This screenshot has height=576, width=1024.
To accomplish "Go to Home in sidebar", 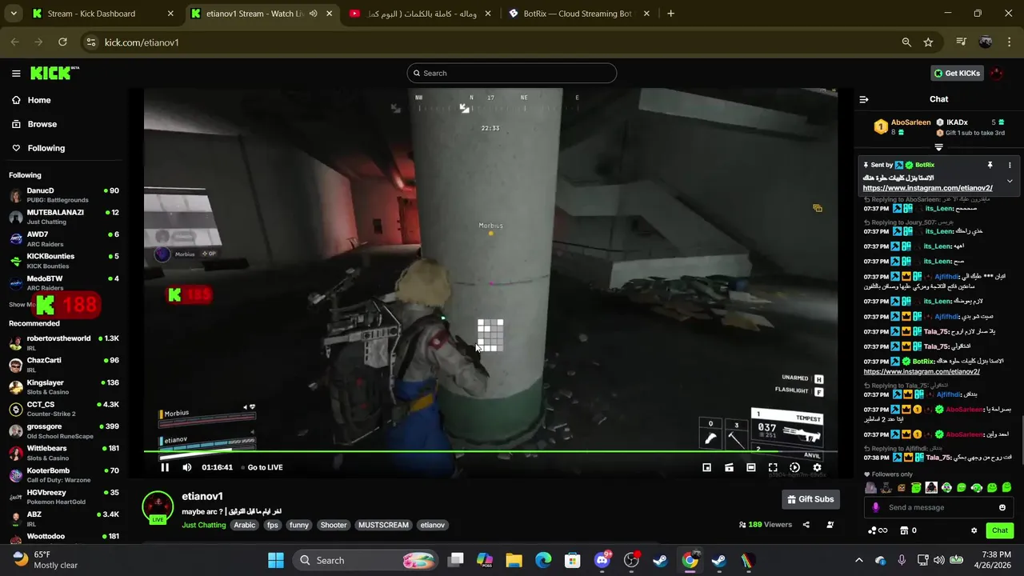I will [x=31, y=100].
